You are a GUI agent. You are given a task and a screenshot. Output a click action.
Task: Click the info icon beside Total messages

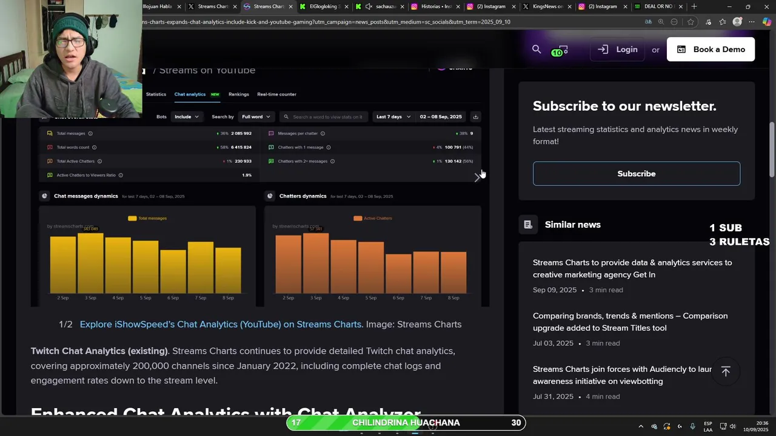pyautogui.click(x=90, y=133)
